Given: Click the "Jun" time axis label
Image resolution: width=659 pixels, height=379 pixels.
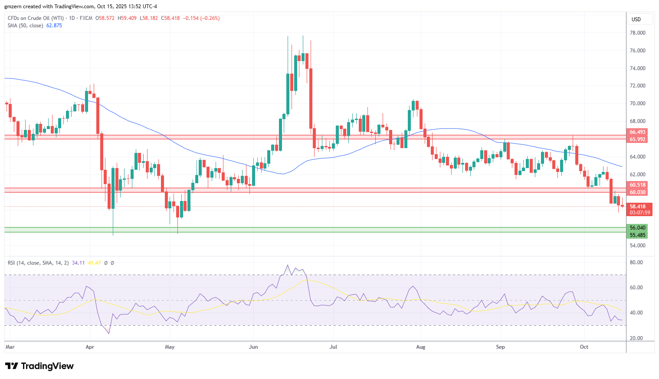Looking at the screenshot, I should [x=253, y=347].
